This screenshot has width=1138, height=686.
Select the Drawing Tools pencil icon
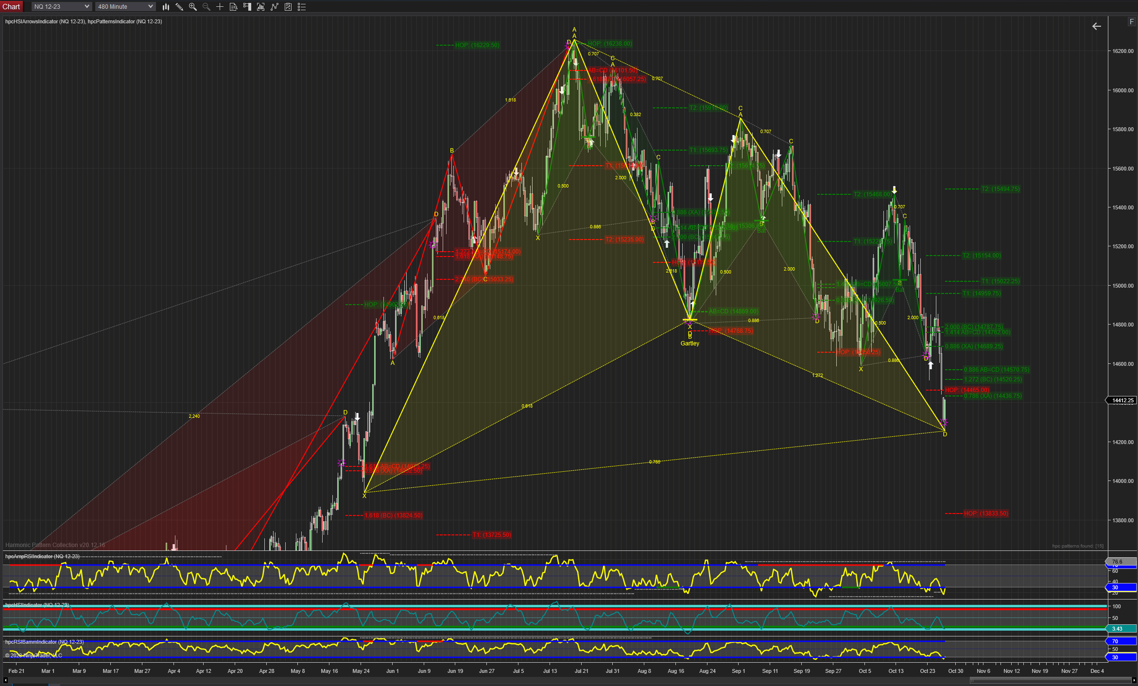tap(179, 7)
